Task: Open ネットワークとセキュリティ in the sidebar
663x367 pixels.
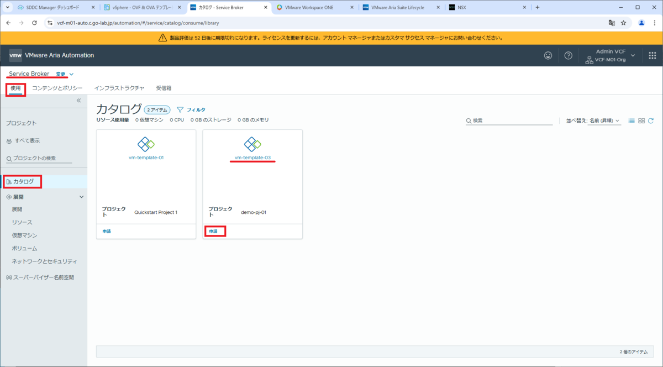Action: point(44,261)
